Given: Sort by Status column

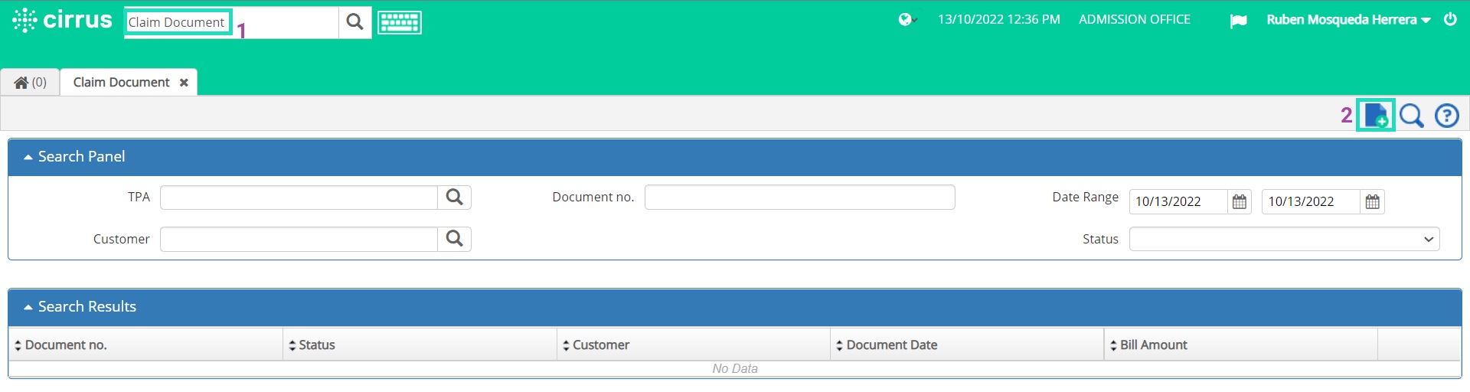Looking at the screenshot, I should pos(420,345).
